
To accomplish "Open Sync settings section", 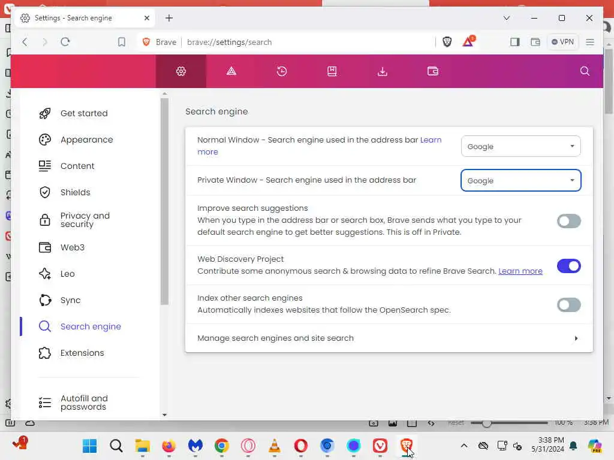I will [x=70, y=300].
